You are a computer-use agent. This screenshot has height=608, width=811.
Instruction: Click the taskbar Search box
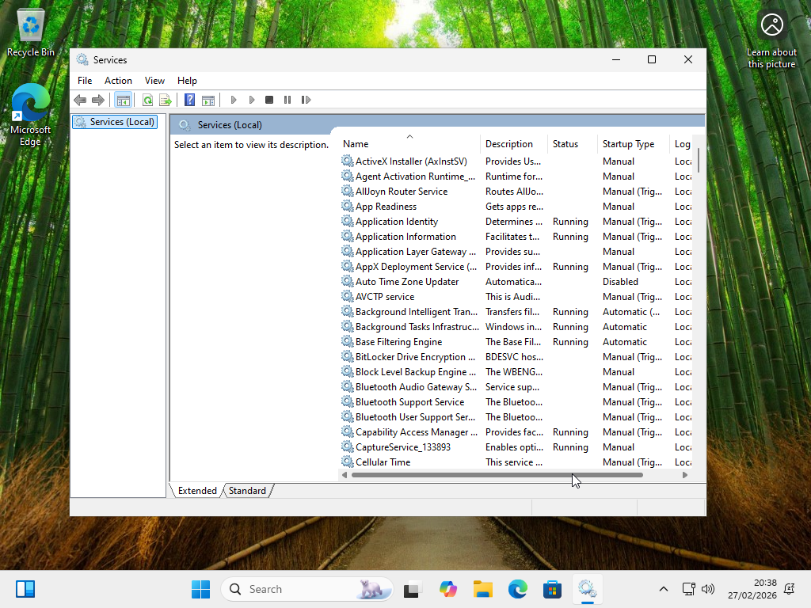(307, 589)
